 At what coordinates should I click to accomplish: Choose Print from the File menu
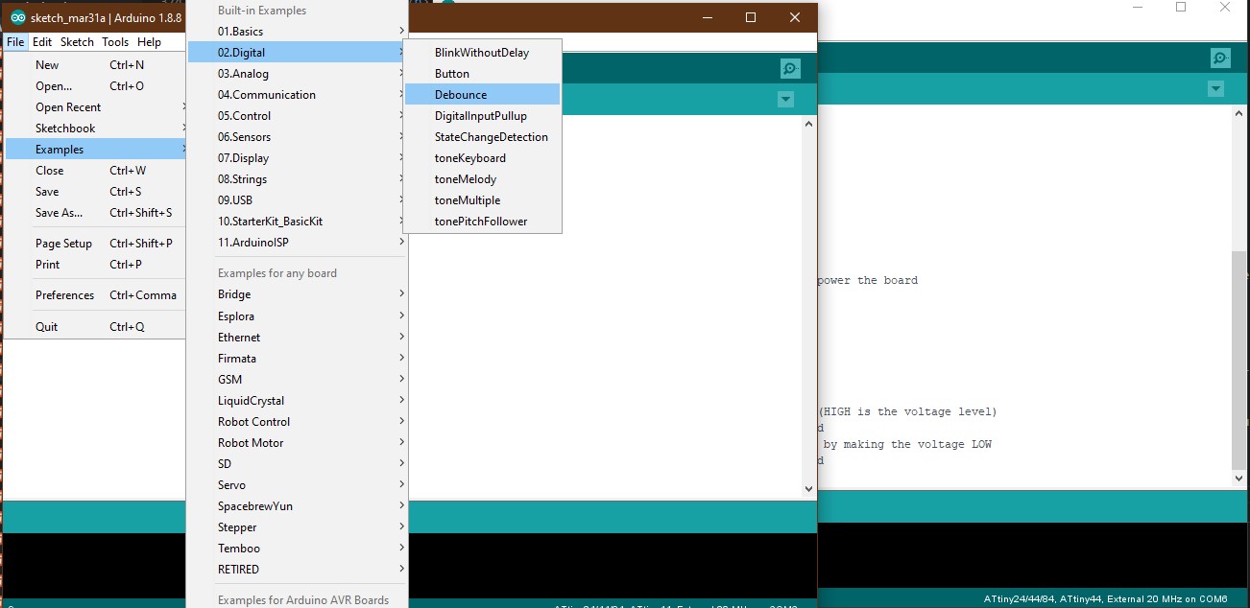[95, 265]
